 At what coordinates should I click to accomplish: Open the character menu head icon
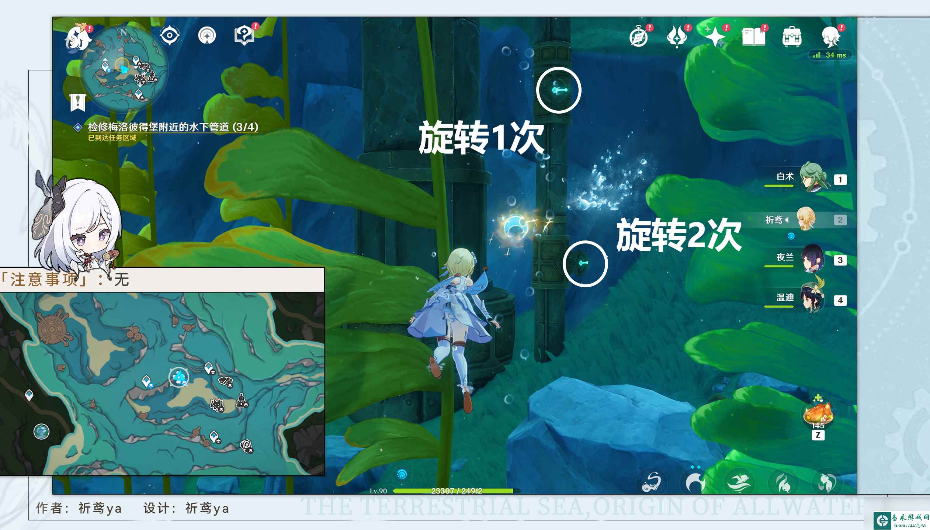(831, 36)
